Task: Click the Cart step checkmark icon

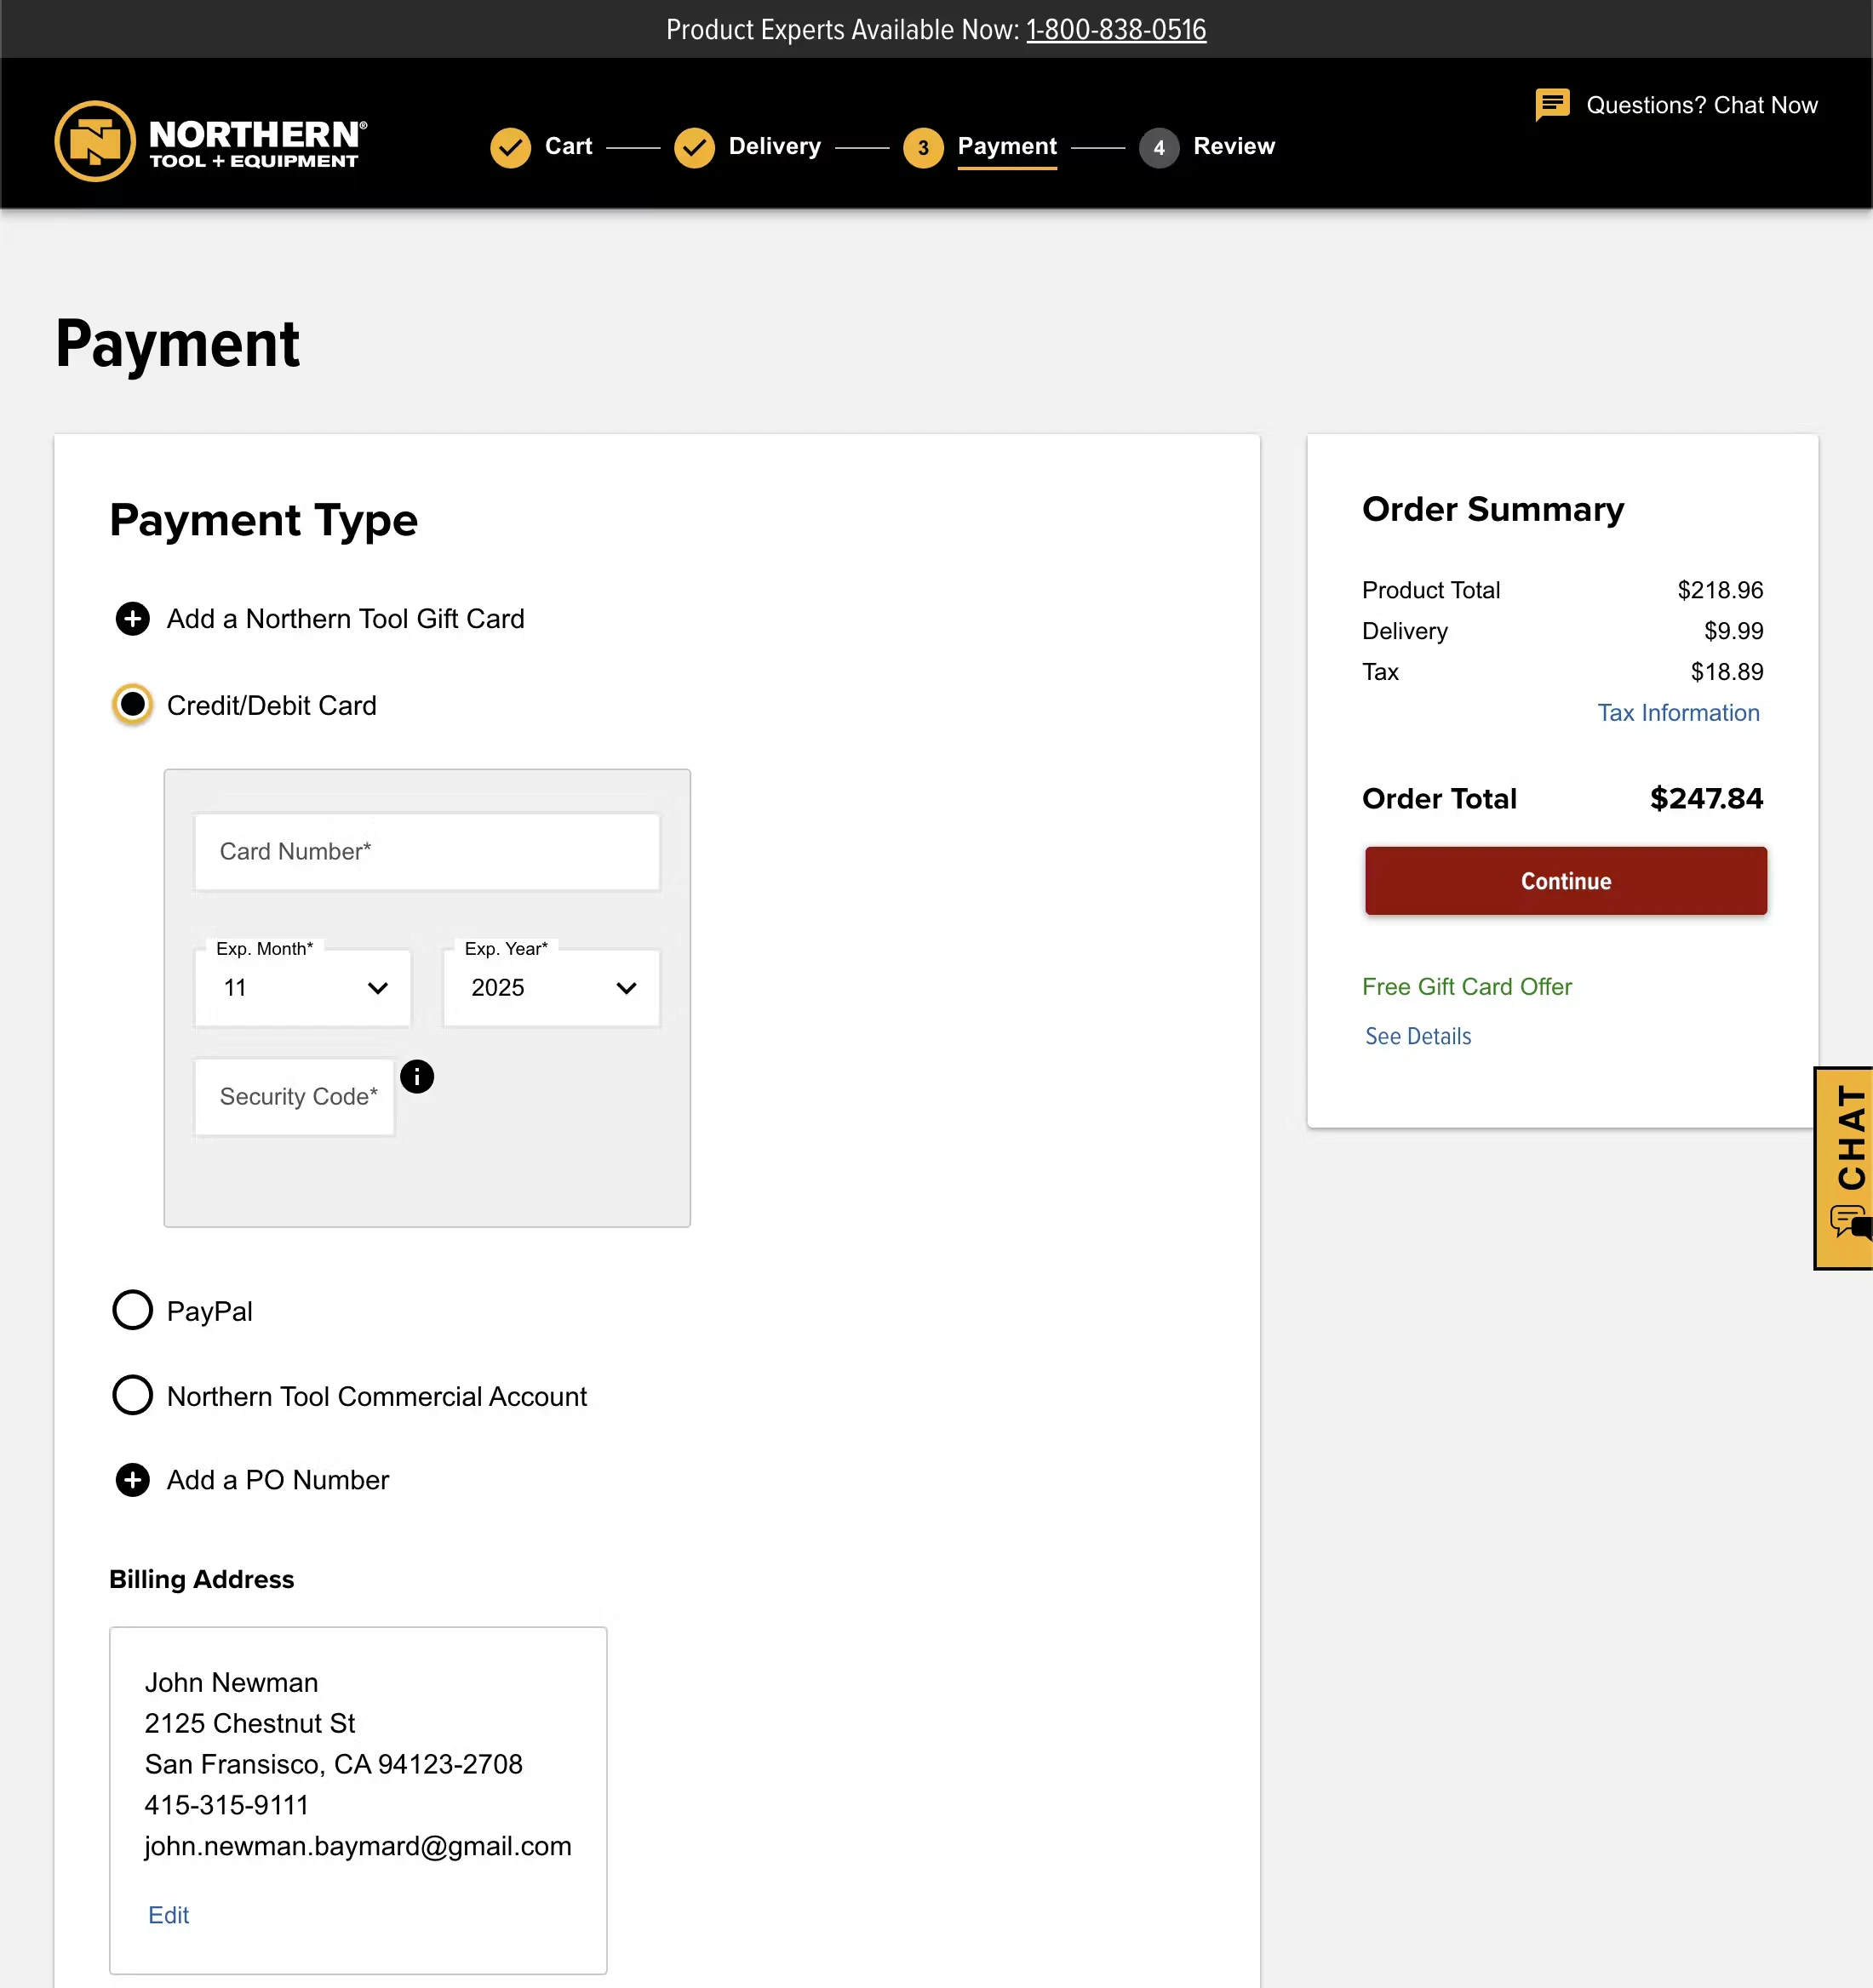Action: click(510, 147)
